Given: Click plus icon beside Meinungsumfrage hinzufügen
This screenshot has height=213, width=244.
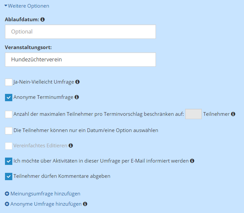Looking at the screenshot, I should point(7,194).
